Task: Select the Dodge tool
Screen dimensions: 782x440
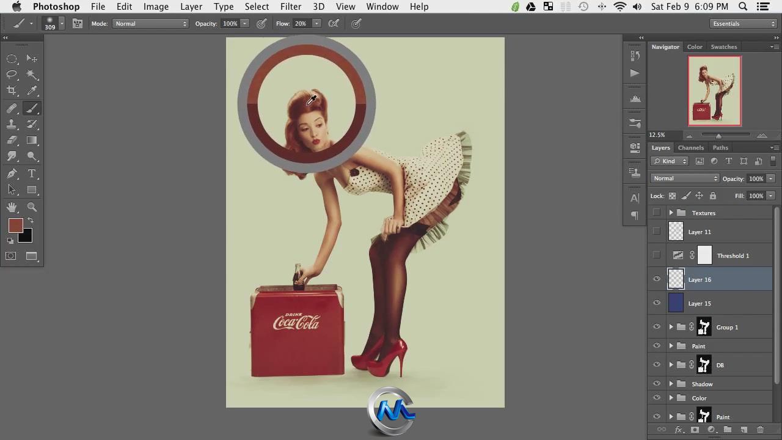Action: pyautogui.click(x=32, y=156)
